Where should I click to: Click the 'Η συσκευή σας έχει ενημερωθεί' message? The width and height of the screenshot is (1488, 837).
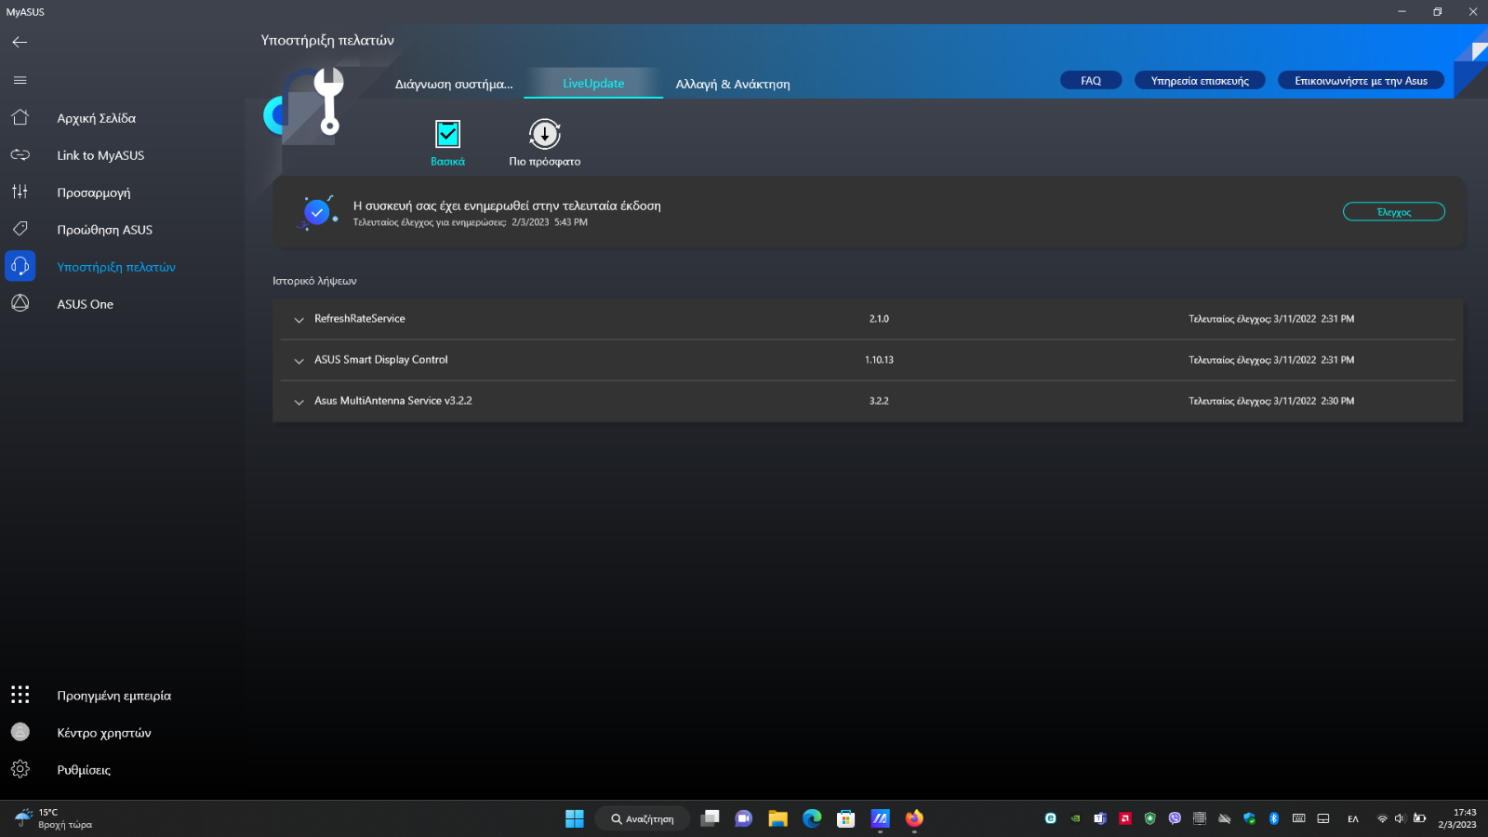[x=507, y=206]
